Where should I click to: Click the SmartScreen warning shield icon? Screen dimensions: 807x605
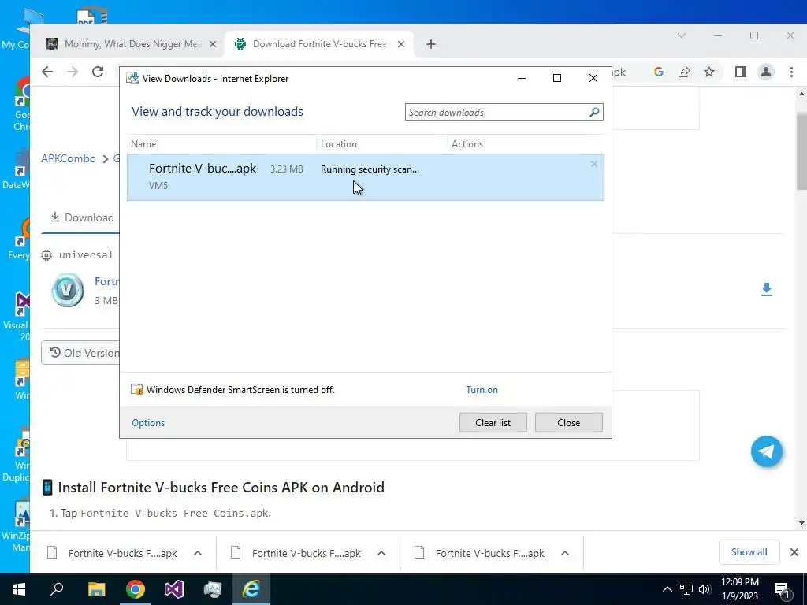point(137,389)
